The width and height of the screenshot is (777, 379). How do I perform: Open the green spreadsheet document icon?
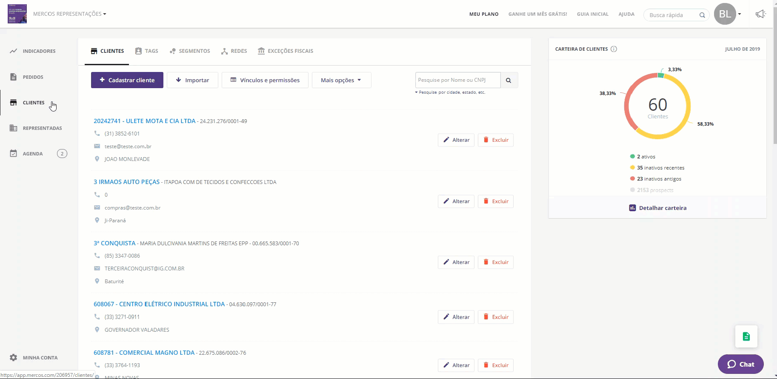tap(746, 336)
